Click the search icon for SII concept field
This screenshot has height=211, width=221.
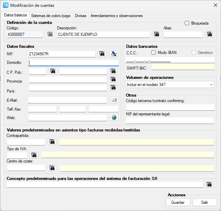point(209,184)
